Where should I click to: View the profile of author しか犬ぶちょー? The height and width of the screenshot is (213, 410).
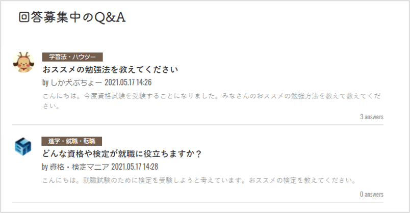coord(75,82)
